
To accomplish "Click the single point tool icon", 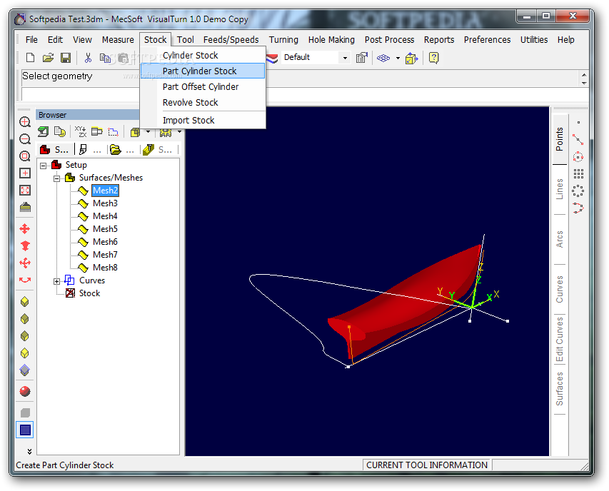I will click(578, 122).
